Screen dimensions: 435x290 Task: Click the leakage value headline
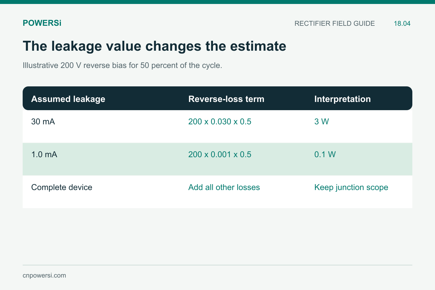tap(154, 46)
